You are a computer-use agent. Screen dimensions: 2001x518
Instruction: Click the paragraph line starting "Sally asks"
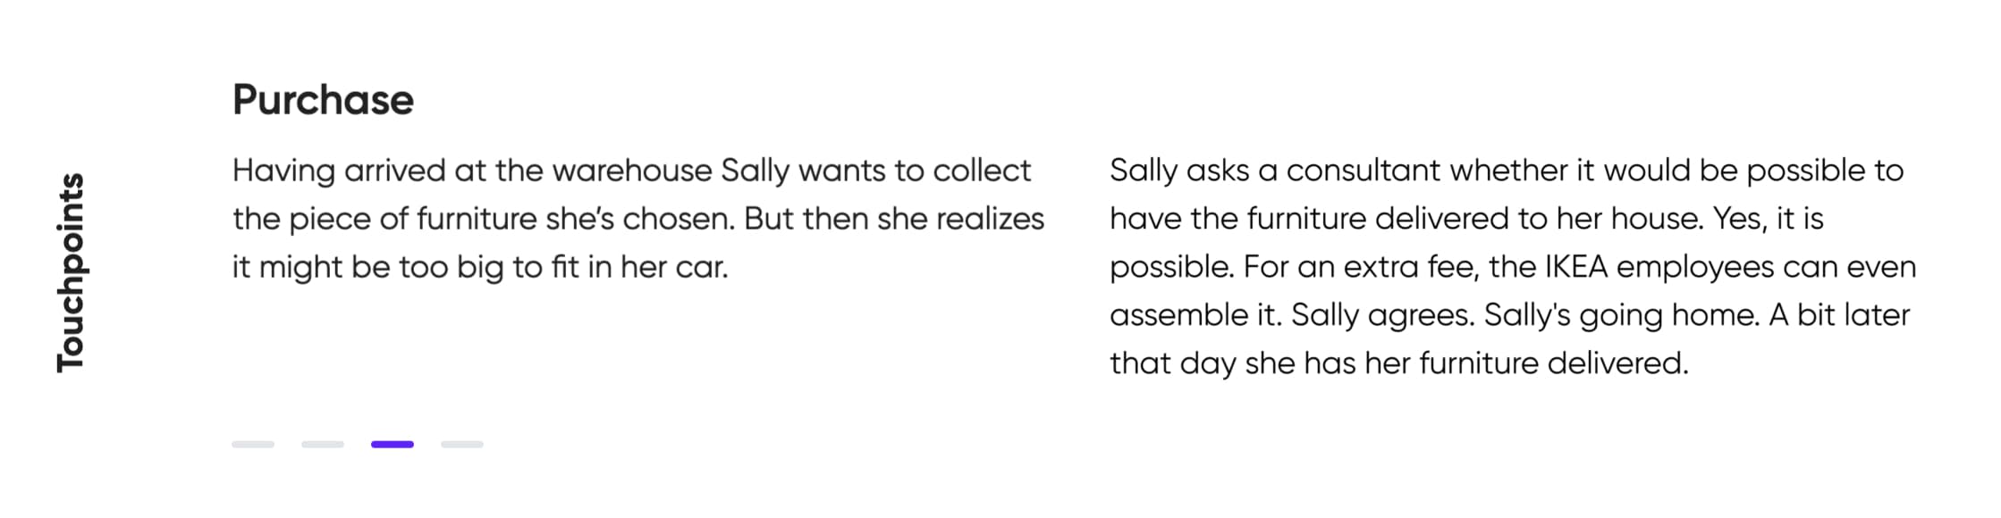click(1506, 171)
